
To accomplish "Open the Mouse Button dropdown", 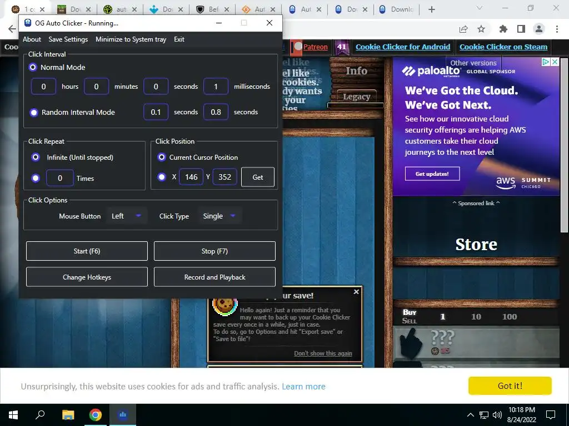I will pyautogui.click(x=126, y=216).
